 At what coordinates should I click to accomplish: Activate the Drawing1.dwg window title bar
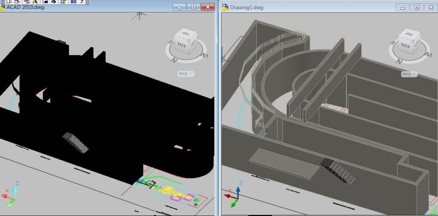(x=307, y=8)
